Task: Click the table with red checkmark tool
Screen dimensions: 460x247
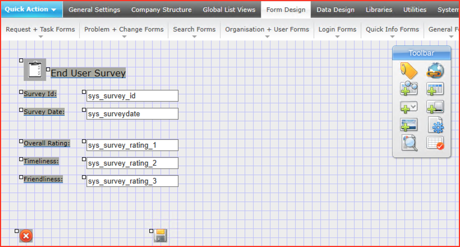Action: pyautogui.click(x=435, y=143)
